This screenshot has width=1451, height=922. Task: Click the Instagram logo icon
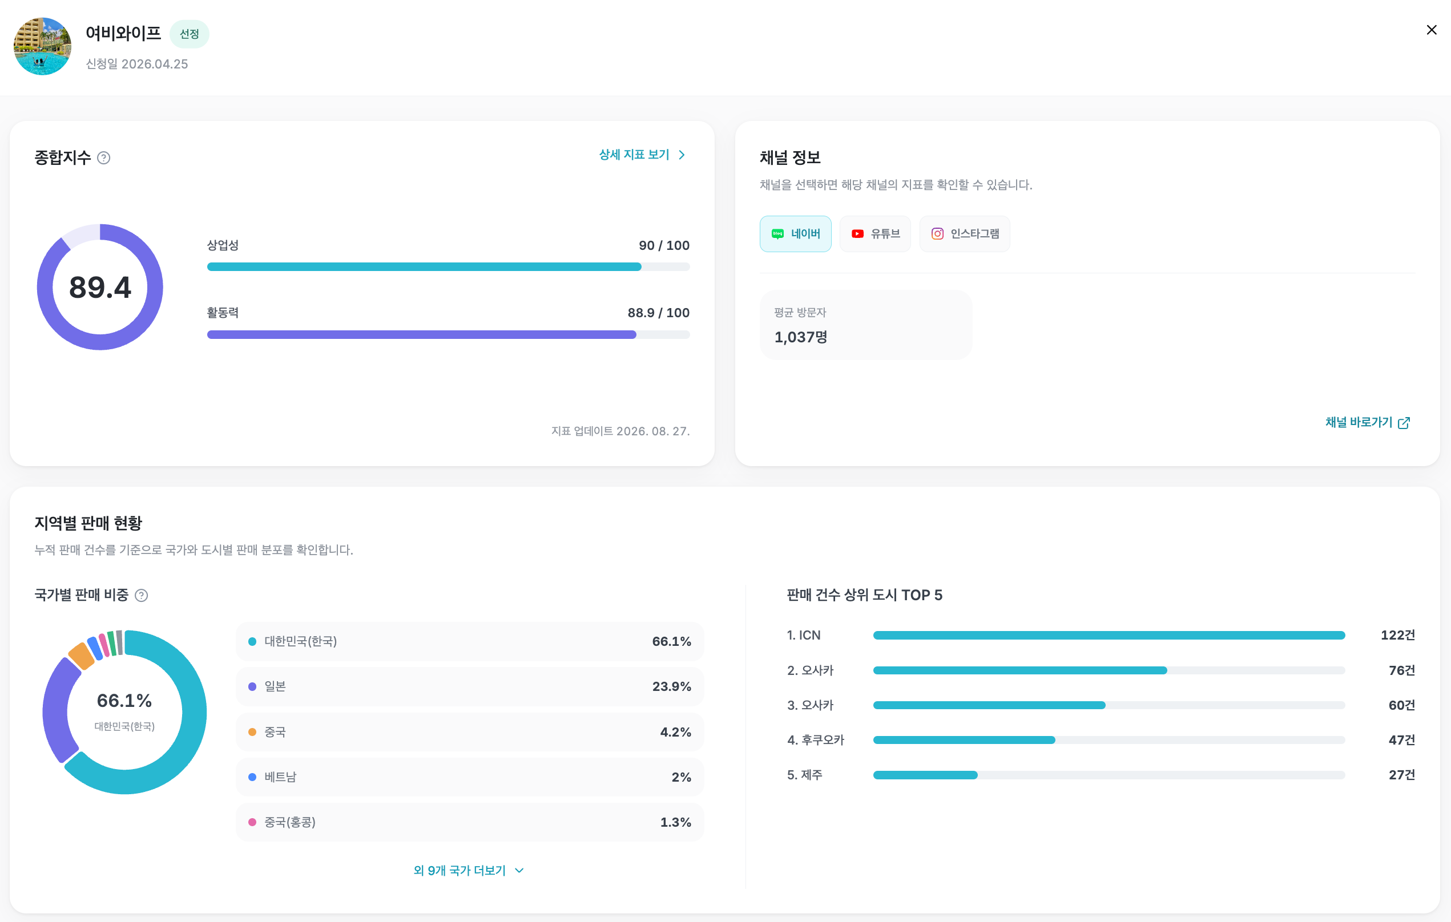(x=937, y=234)
